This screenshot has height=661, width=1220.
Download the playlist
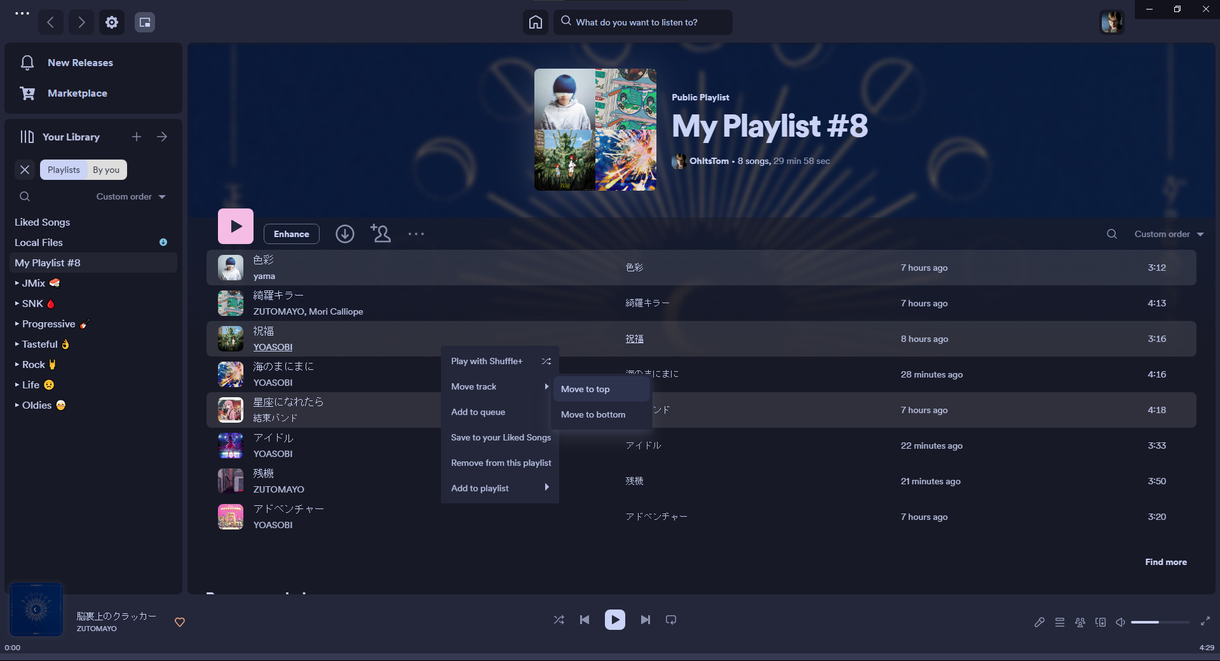pyautogui.click(x=345, y=234)
